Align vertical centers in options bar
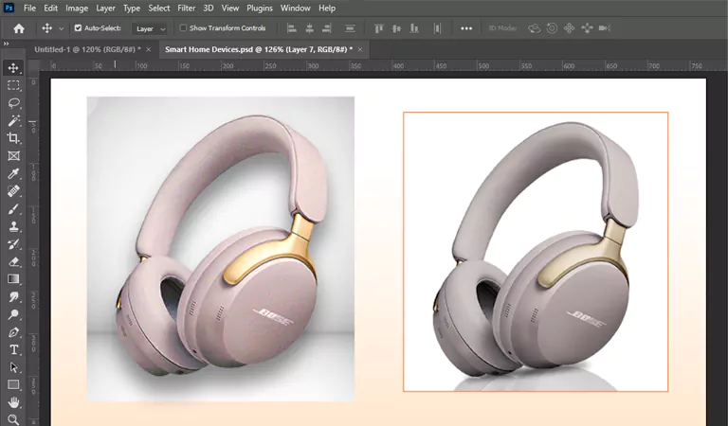The image size is (728, 426). pos(396,28)
